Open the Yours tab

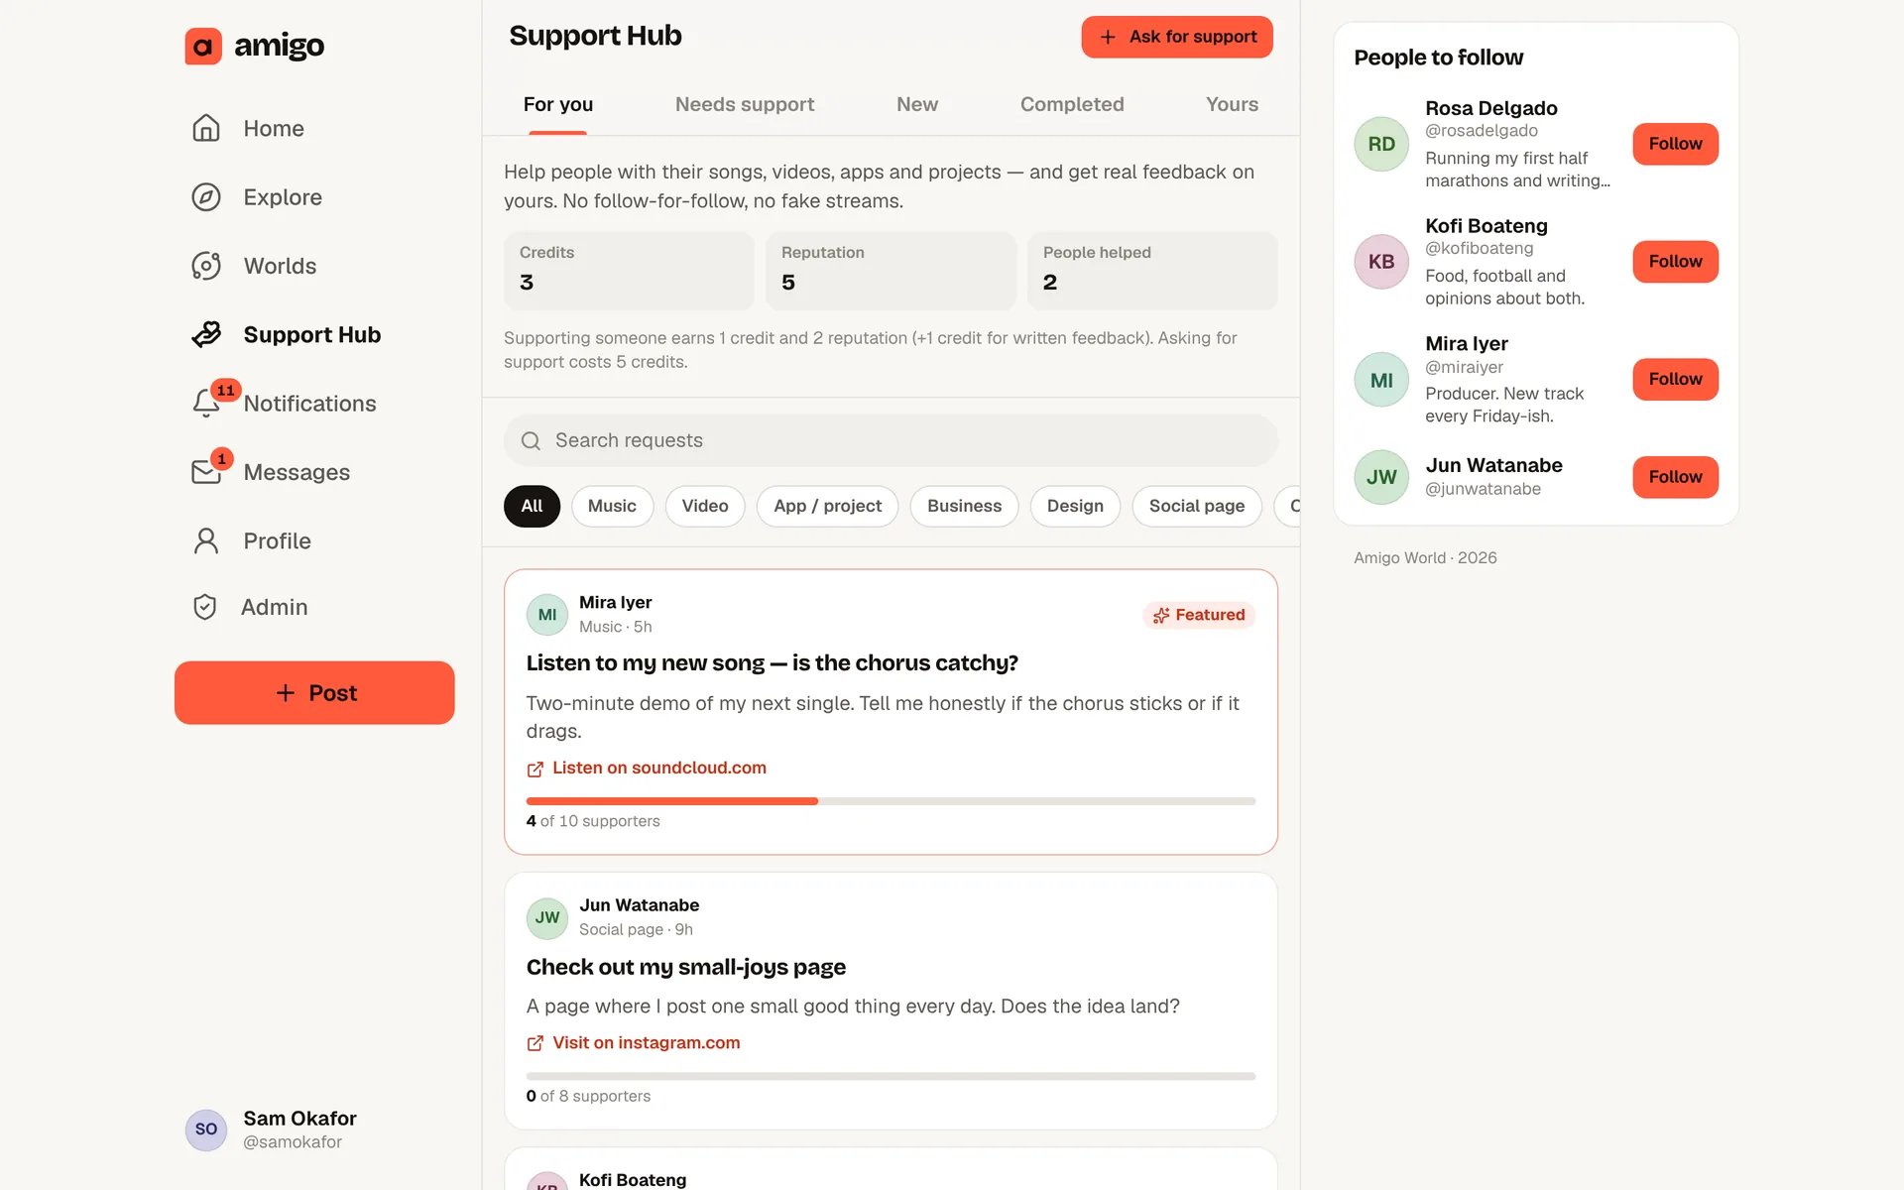(x=1232, y=104)
